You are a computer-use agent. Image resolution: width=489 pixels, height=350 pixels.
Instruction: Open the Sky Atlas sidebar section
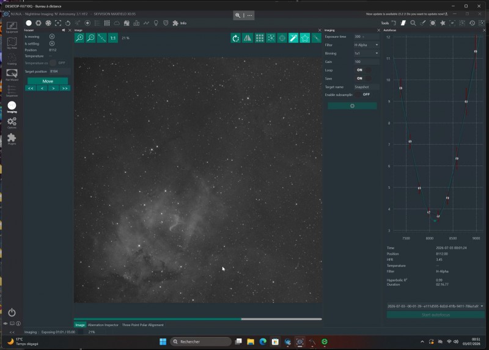click(x=12, y=43)
